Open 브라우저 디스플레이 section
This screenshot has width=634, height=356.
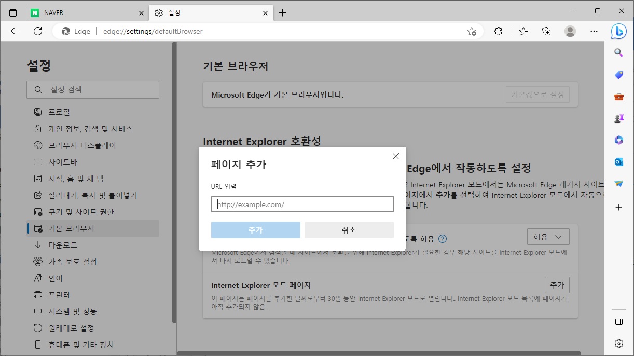coord(93,145)
